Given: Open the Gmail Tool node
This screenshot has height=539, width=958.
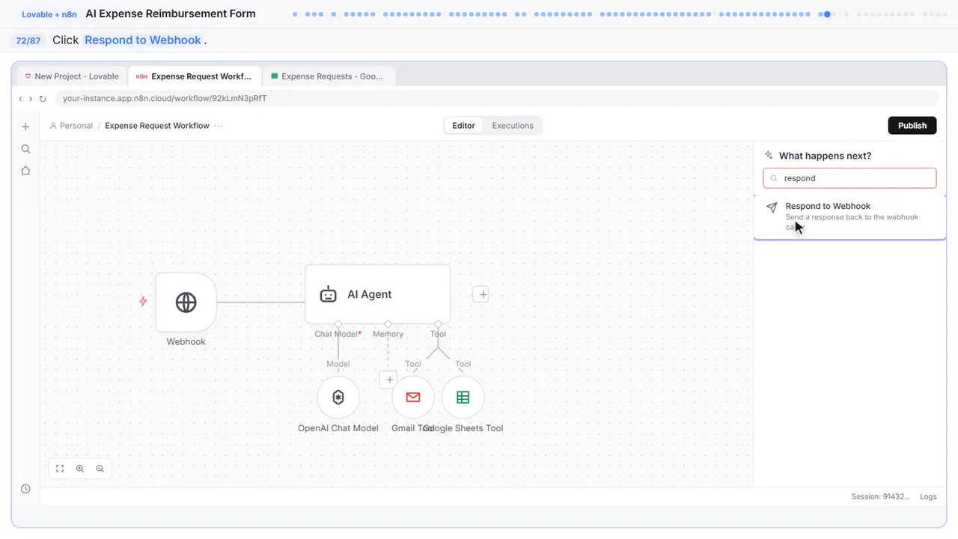Looking at the screenshot, I should point(413,398).
